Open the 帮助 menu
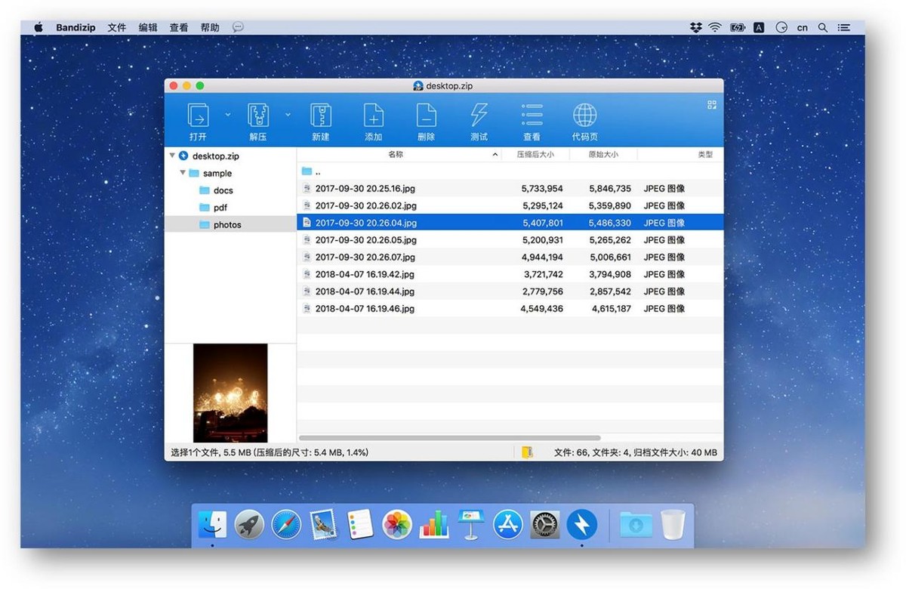906x589 pixels. pyautogui.click(x=210, y=27)
